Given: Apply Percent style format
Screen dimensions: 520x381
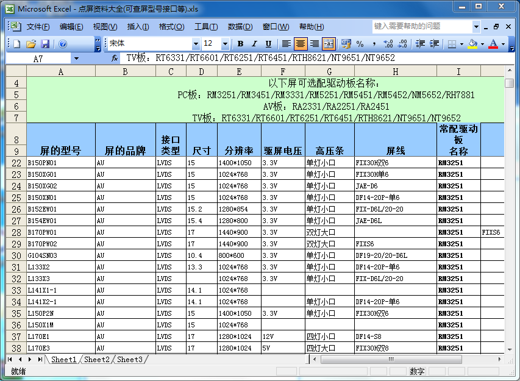Looking at the screenshot, I should 360,44.
